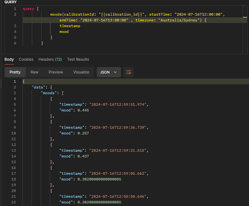Viewport: 249px width, 206px height.
Task: Click the query editor scrollbar marker
Action: pos(245,17)
